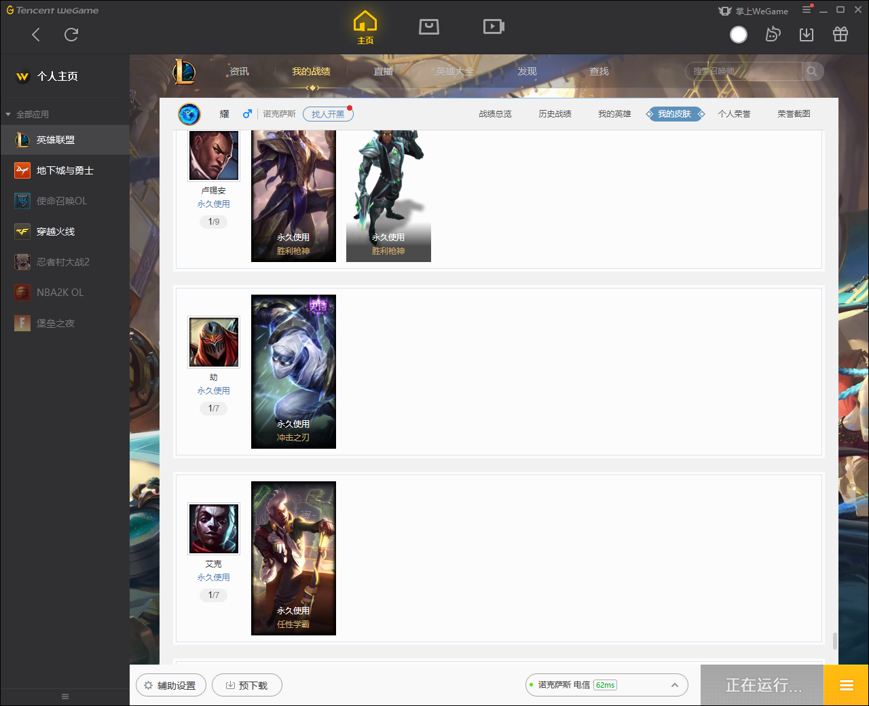Select the 我的皮肤 sub-tab

click(x=675, y=114)
